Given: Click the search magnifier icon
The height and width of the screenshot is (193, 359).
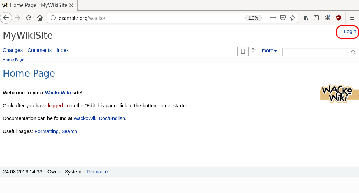Looking at the screenshot, I should (353, 52).
